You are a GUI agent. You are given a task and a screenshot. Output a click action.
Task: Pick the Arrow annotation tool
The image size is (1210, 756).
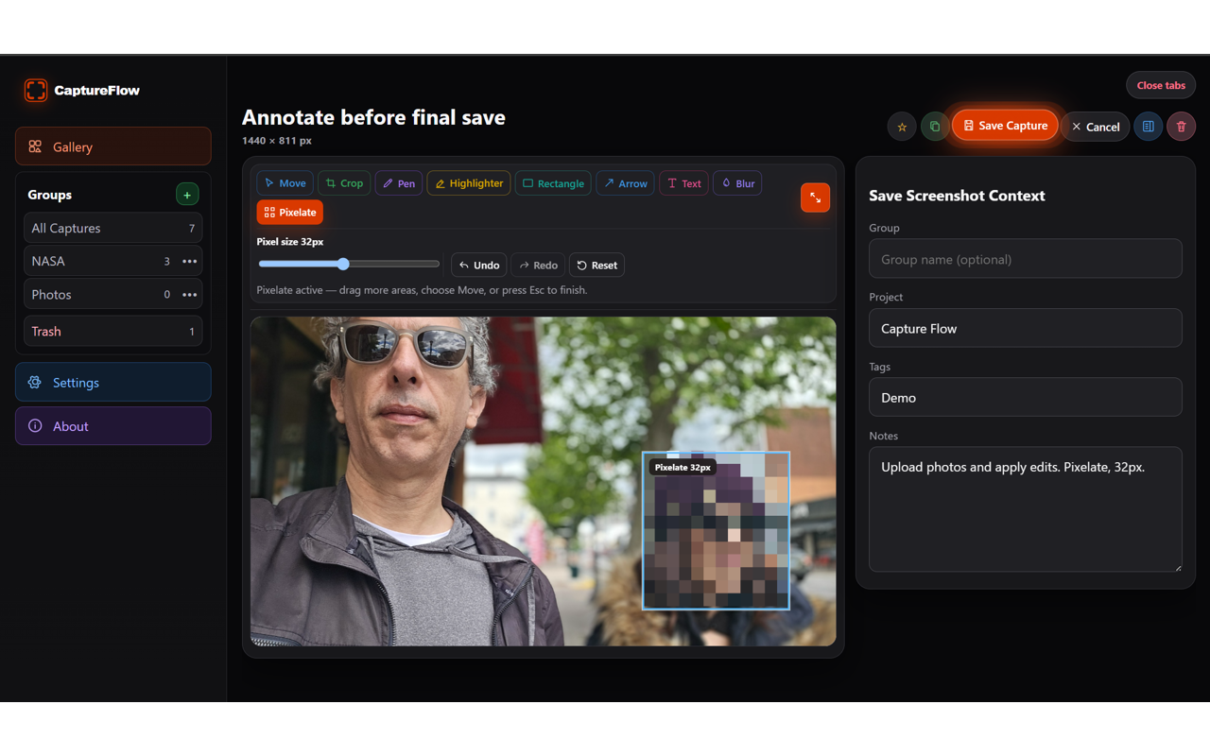(x=625, y=183)
